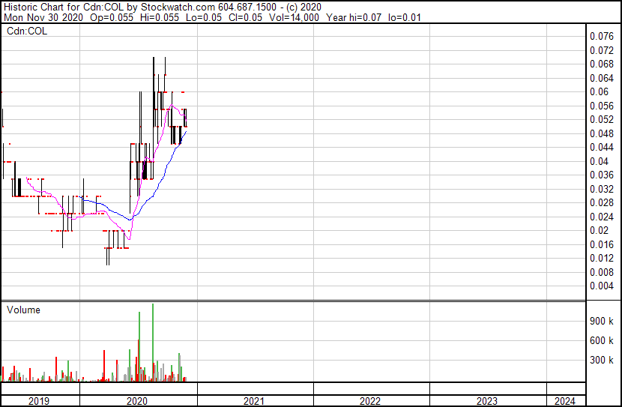This screenshot has width=622, height=407.
Task: Click the Cdn:COL symbol label in the chart
Action: [x=27, y=31]
